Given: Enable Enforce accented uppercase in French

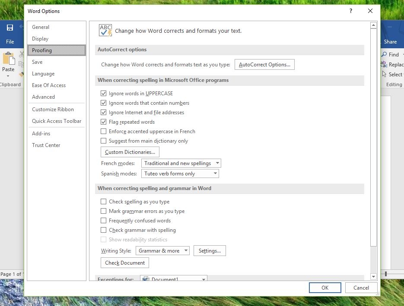Looking at the screenshot, I should (103, 131).
